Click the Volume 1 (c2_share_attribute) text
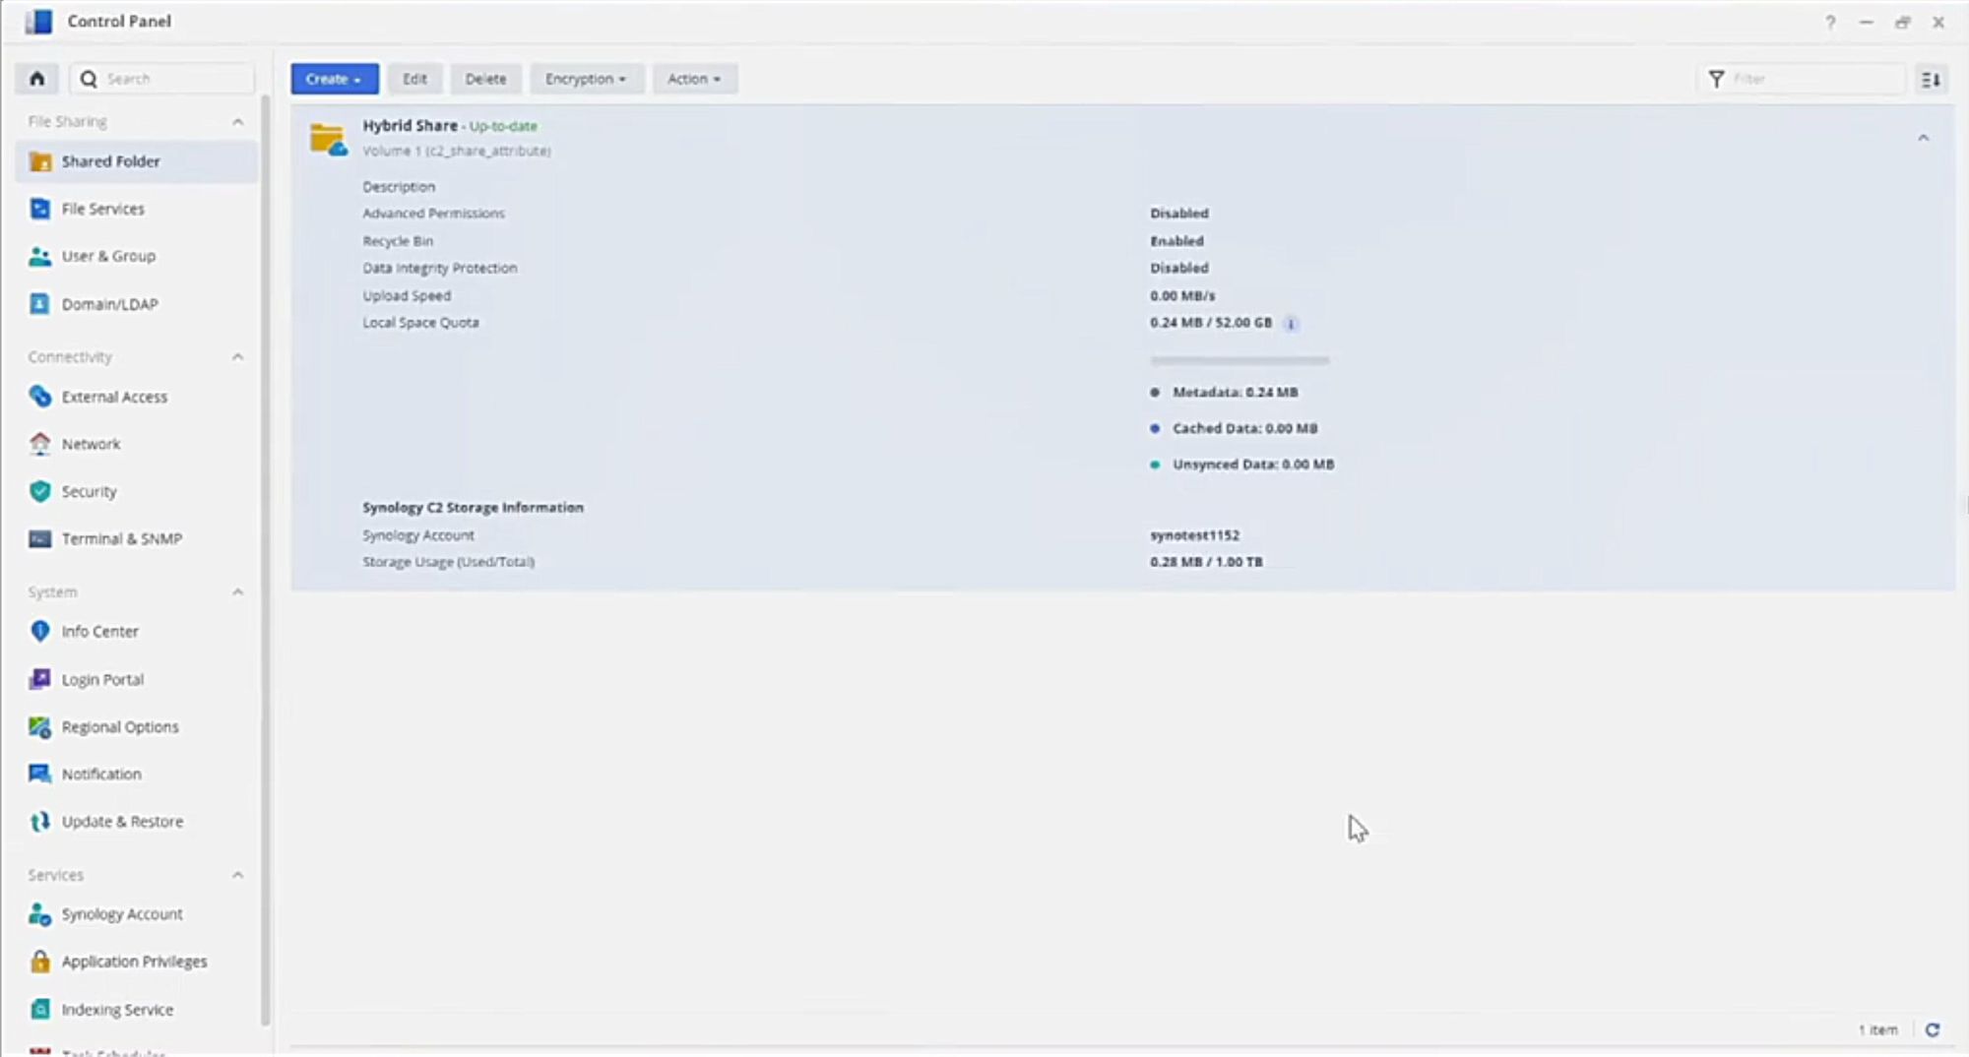Screen dimensions: 1969x1057 (x=457, y=151)
